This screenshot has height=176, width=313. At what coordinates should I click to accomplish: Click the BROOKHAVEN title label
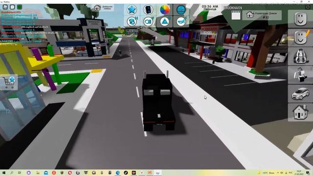pyautogui.click(x=233, y=8)
